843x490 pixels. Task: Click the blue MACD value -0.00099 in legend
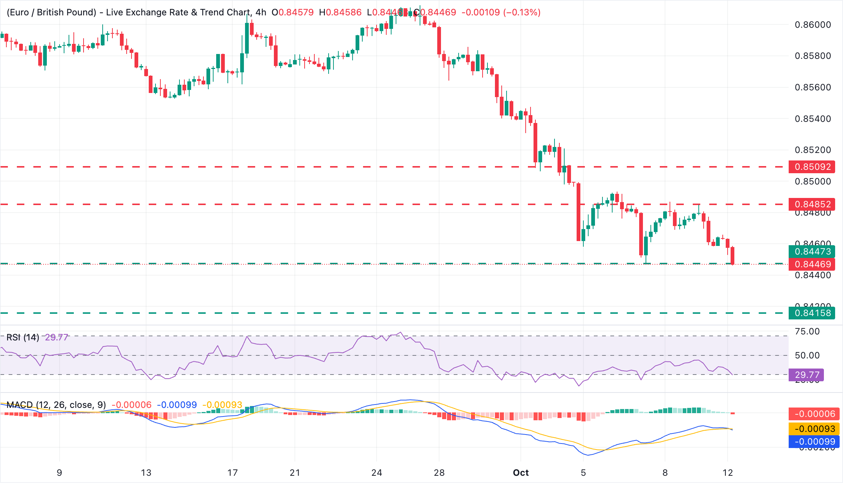177,405
